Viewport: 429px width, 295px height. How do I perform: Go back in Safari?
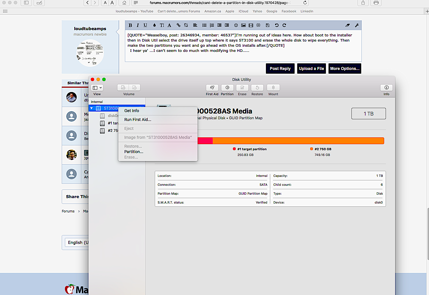point(87,3)
